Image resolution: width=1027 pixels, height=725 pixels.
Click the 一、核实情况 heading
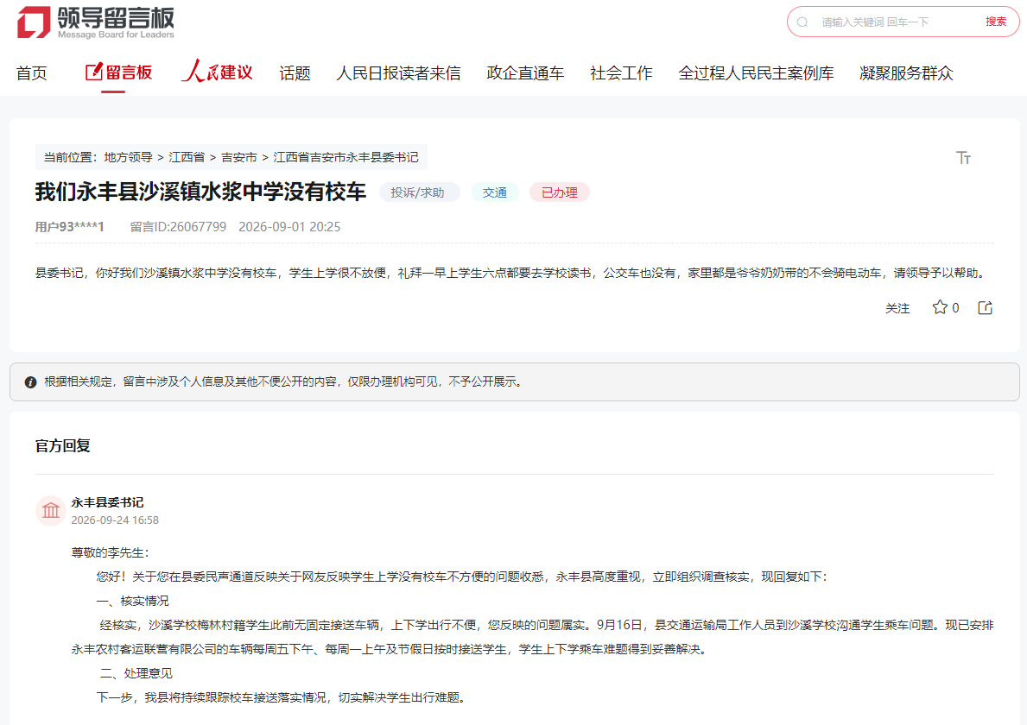pyautogui.click(x=132, y=602)
